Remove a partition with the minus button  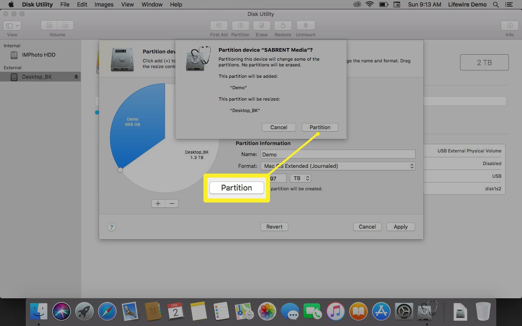(x=172, y=203)
